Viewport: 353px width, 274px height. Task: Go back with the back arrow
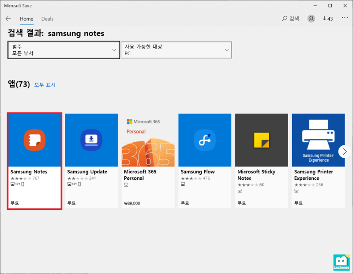(8, 19)
